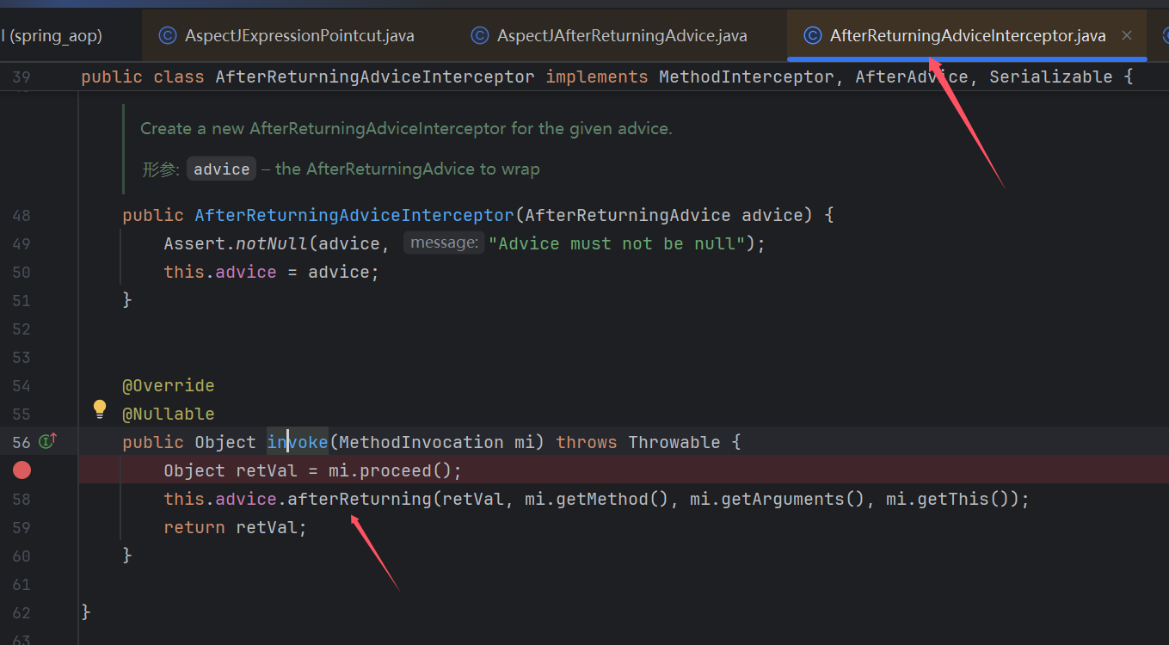
Task: Click class icon on AspectJExpressionPointcut.java tab
Action: tap(169, 35)
